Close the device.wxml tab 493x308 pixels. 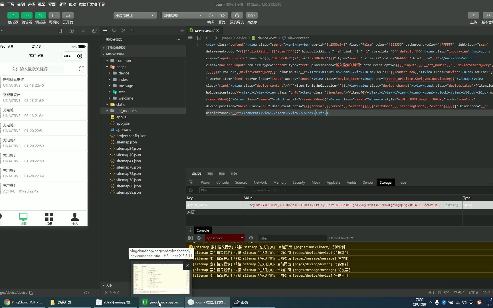218,31
